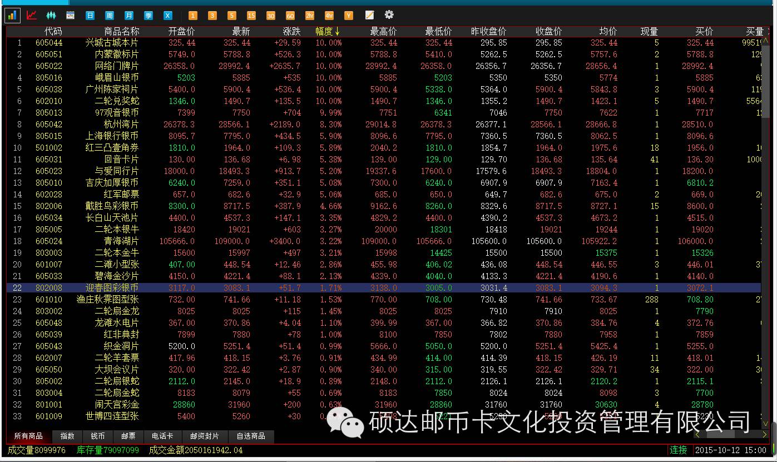The image size is (777, 462).
Task: Select the 内蒙徽标片 row
Action: tap(384, 54)
